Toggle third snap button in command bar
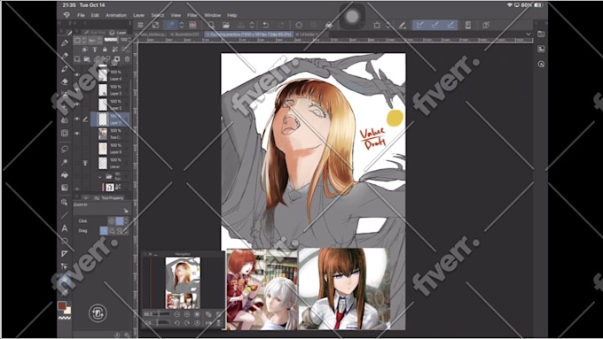 coord(450,26)
